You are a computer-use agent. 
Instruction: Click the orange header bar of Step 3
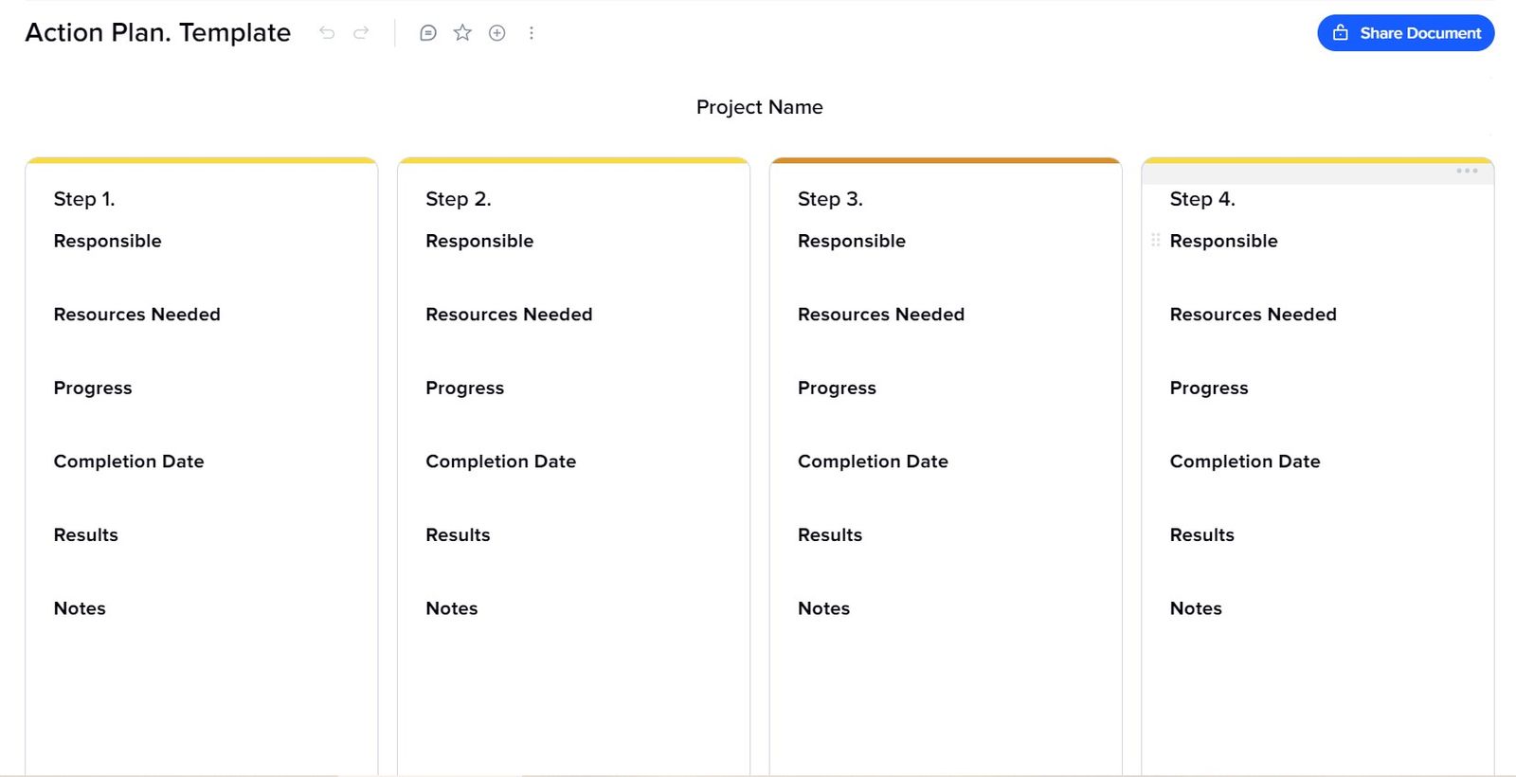pos(946,159)
